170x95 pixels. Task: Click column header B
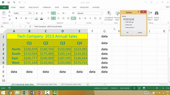tap(29, 31)
